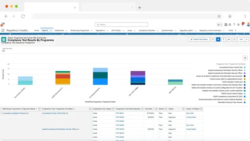Open the Setup gear icon
Viewport: 250px width, 141px height.
[x=238, y=25]
